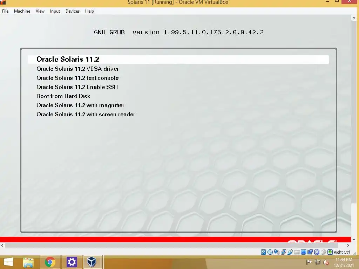Click the vertical scrollbar down arrow
This screenshot has height=269, width=359.
click(354, 240)
